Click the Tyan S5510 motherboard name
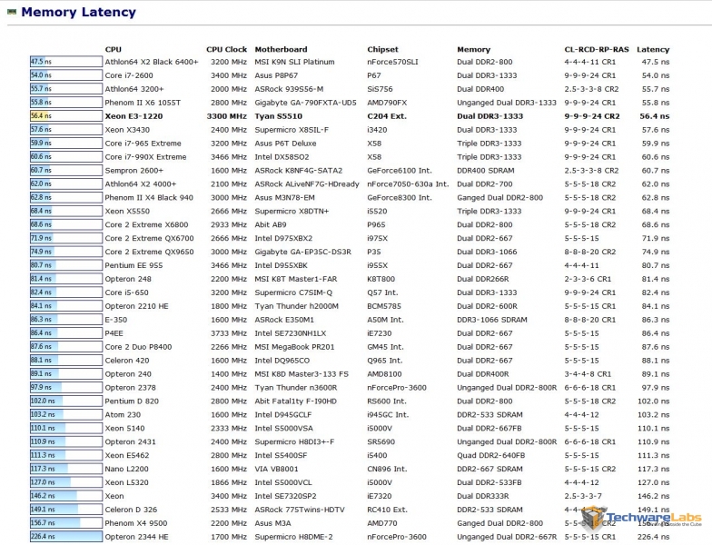712x545 pixels. (x=278, y=116)
